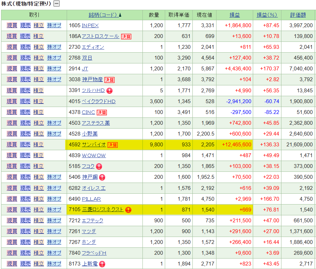
Task: Open the INPEX stock link
Action: tap(90, 25)
